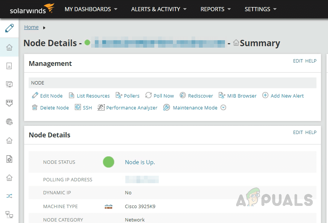Viewport: 328px width, 223px height.
Task: Click the Add New Alert plus icon
Action: click(265, 96)
